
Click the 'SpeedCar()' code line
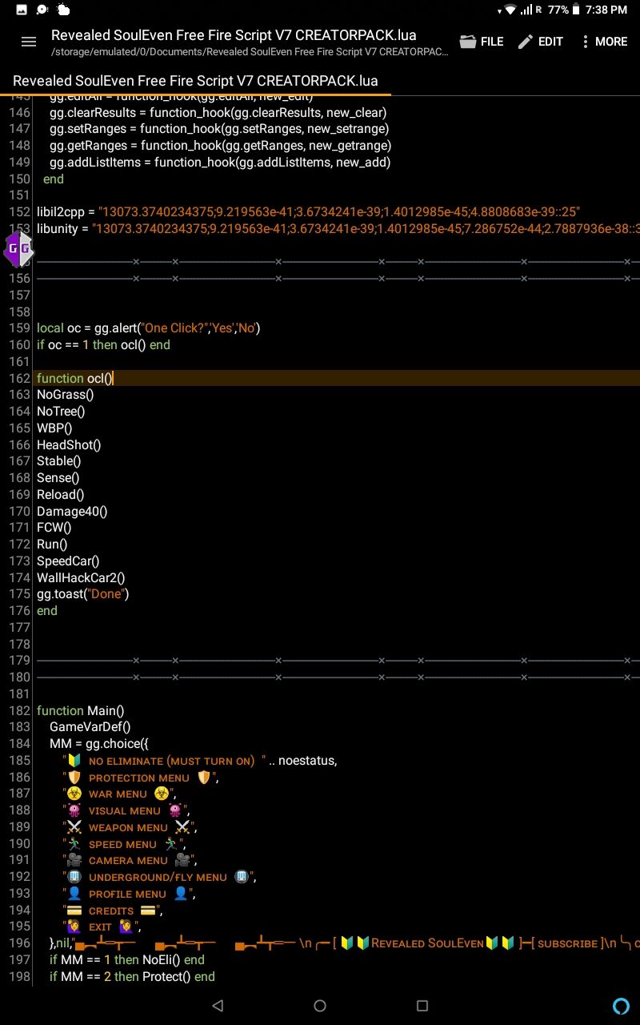(68, 561)
